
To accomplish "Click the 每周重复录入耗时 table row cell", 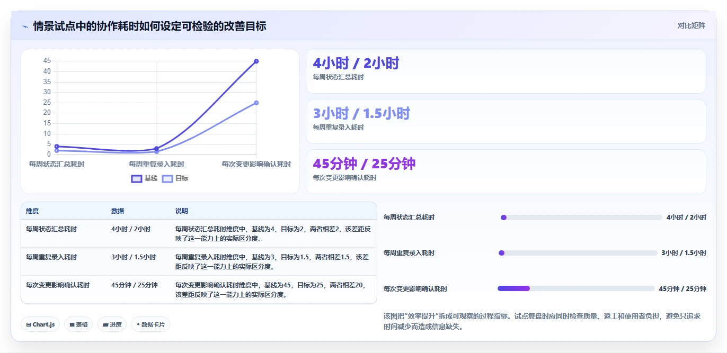I will 51,257.
